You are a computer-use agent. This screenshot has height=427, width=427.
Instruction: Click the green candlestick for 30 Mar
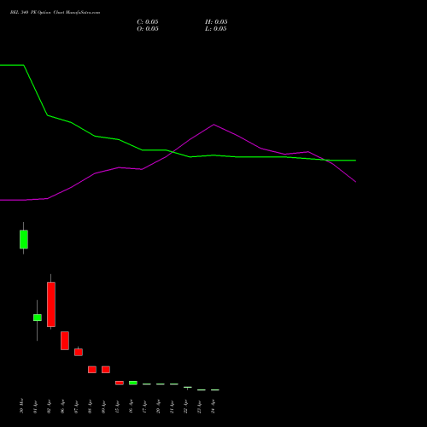(24, 239)
